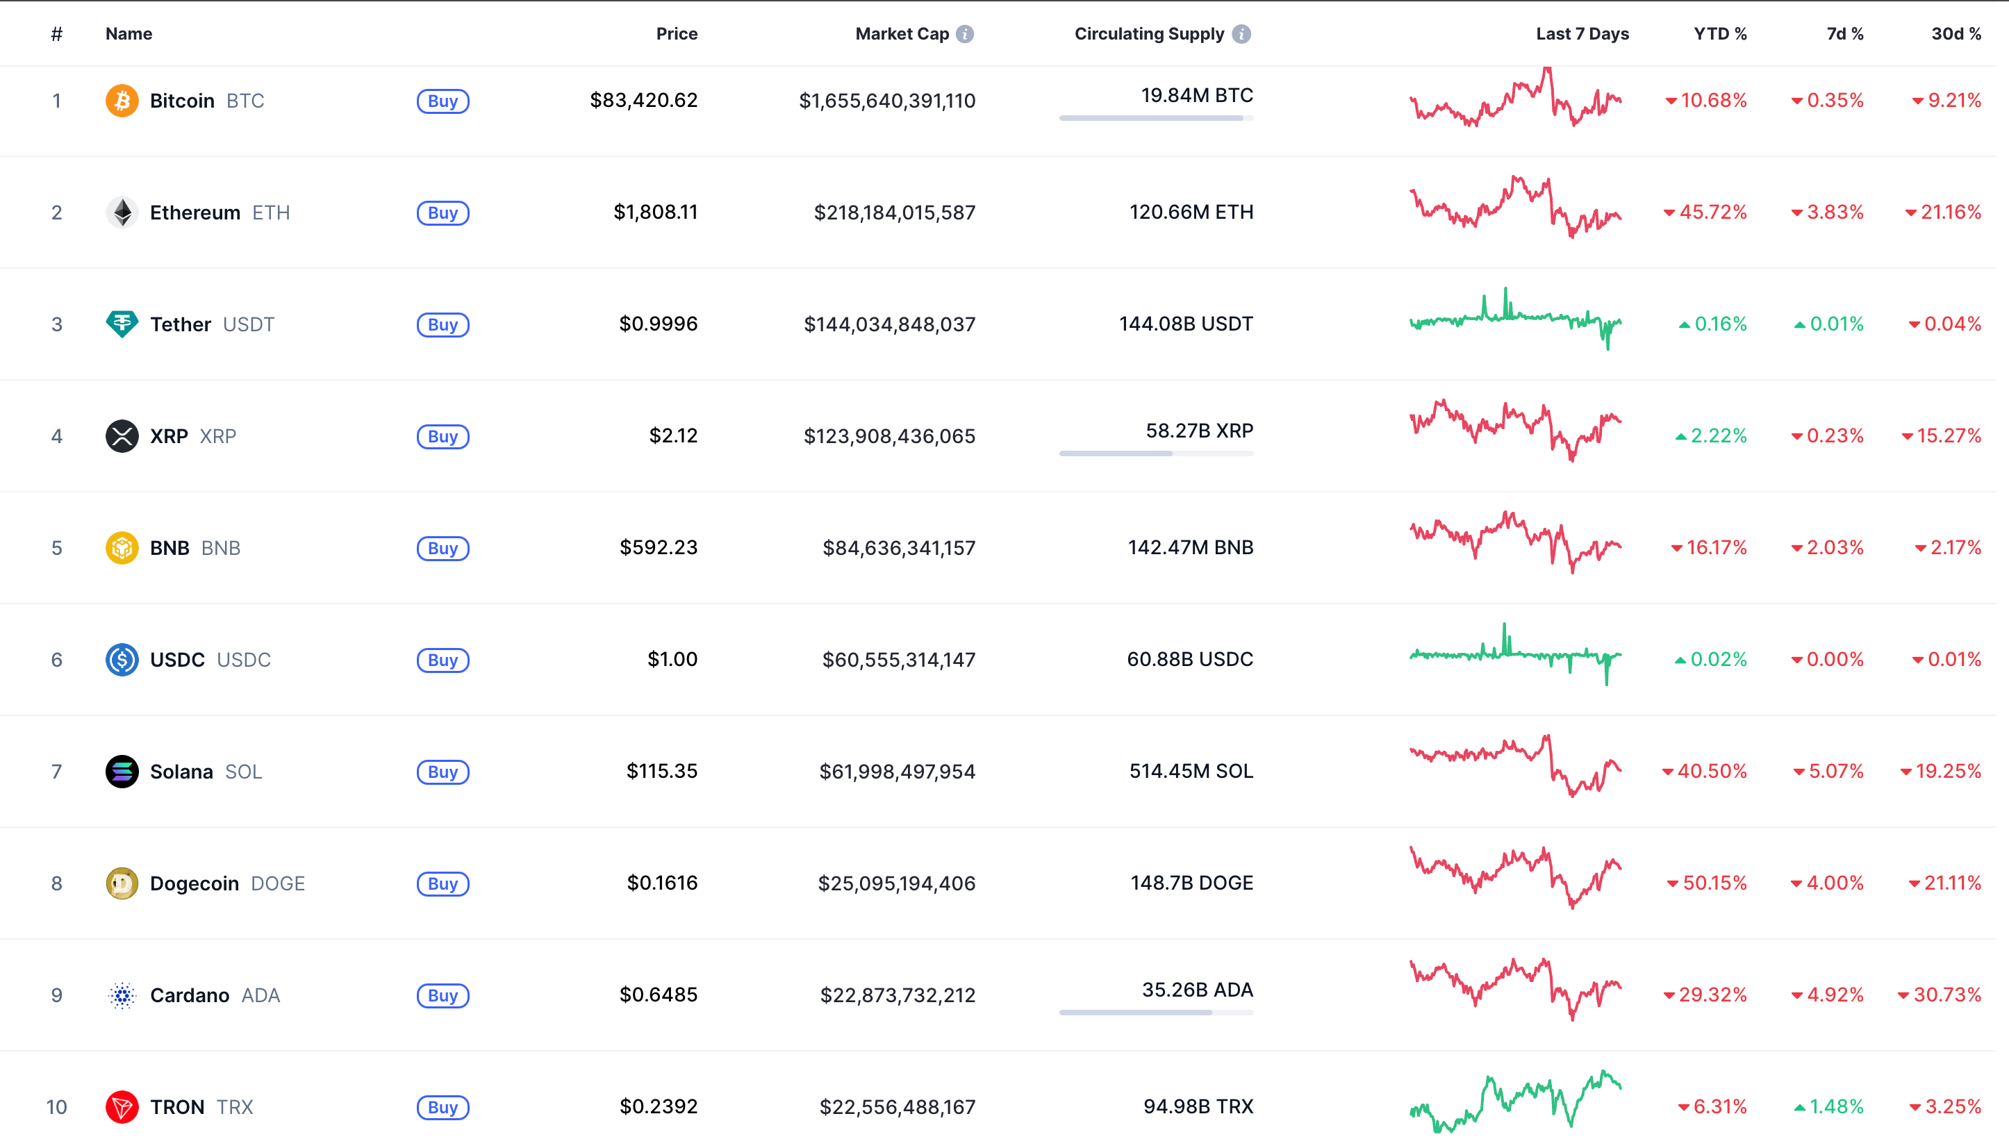The height and width of the screenshot is (1139, 2009).
Task: Click BNB price $592.23
Action: click(x=659, y=547)
